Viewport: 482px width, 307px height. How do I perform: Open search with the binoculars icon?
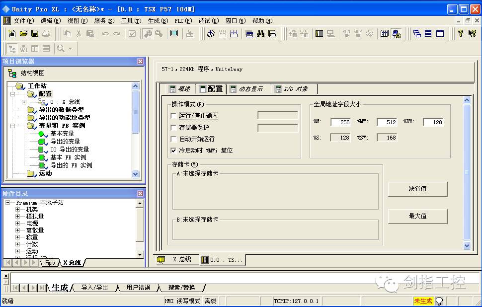261,33
